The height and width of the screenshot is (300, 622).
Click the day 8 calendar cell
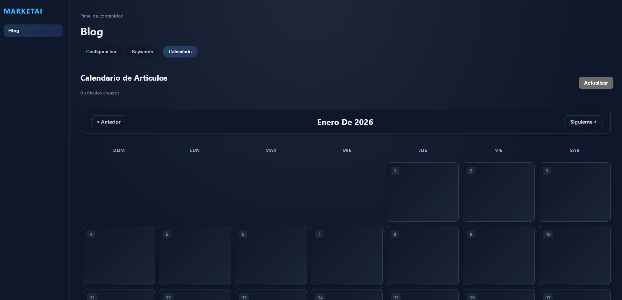(423, 255)
